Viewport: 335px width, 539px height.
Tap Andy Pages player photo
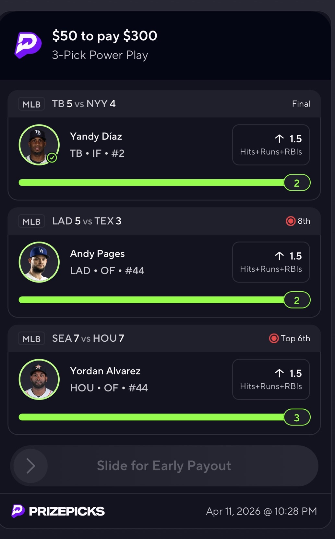point(39,262)
